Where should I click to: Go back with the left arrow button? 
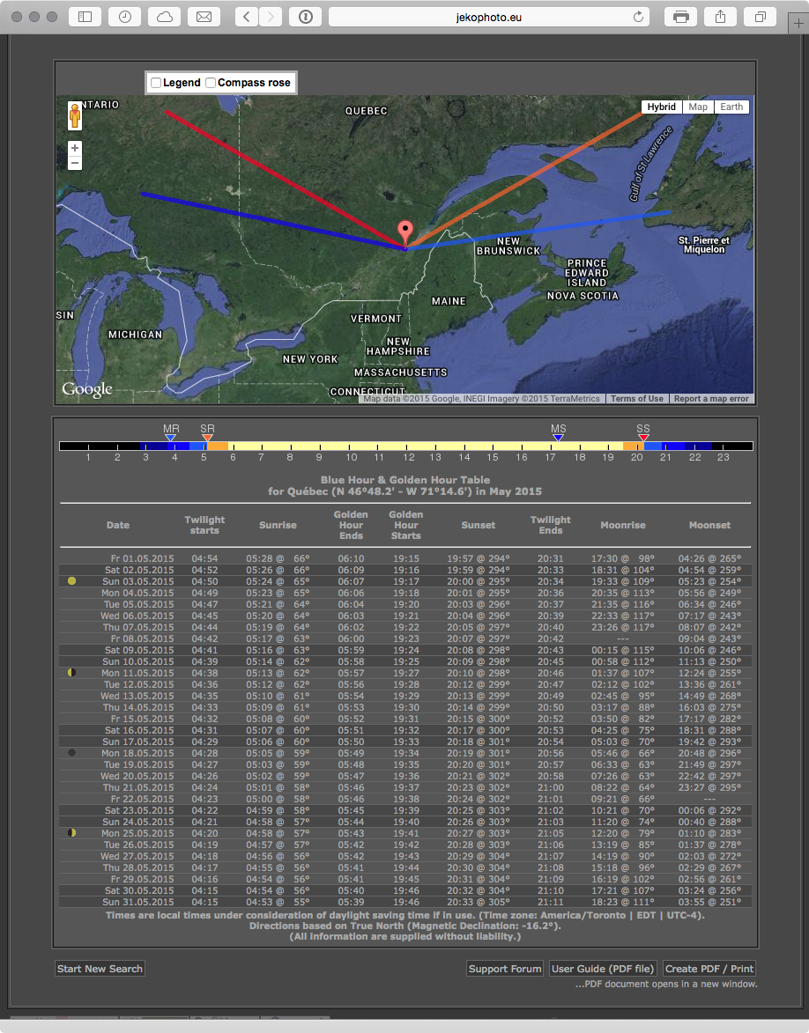(x=247, y=17)
